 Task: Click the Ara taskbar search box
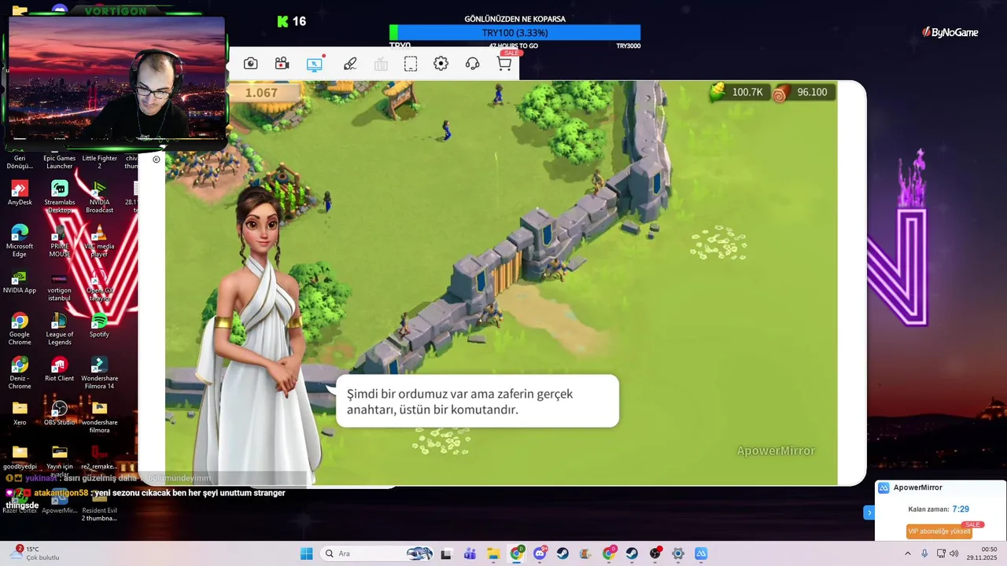click(x=378, y=553)
